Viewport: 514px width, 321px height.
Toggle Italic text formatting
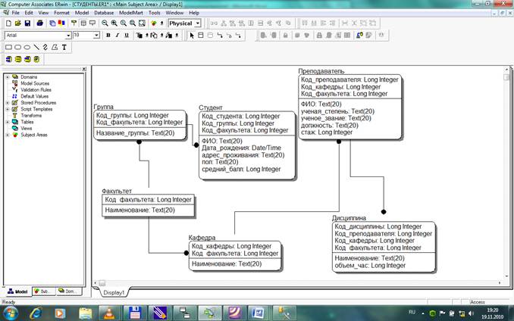pyautogui.click(x=118, y=35)
